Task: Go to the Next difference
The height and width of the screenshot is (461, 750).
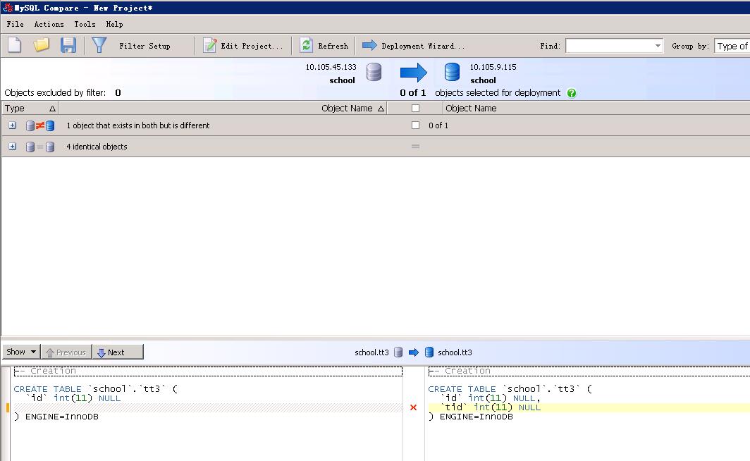Action: click(118, 352)
